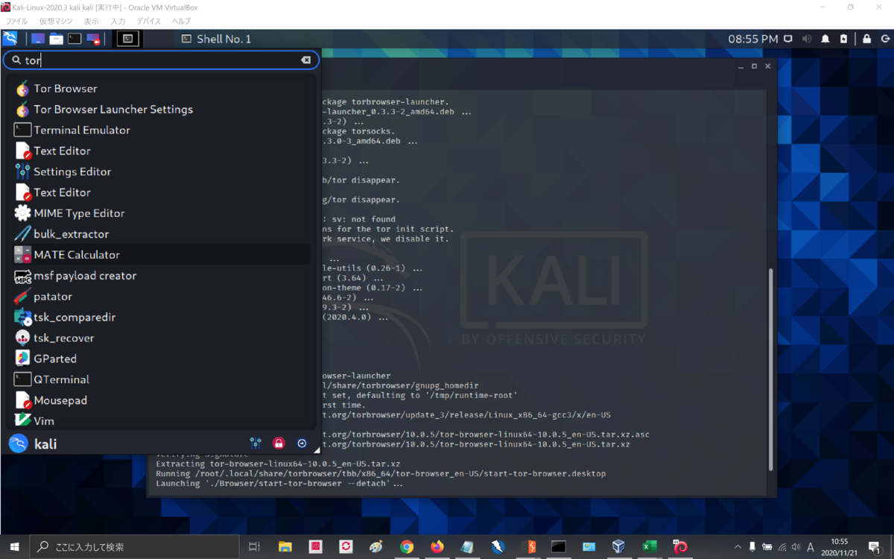Screen dimensions: 894x559
Task: Open the settings icon beside kali username
Action: (256, 443)
